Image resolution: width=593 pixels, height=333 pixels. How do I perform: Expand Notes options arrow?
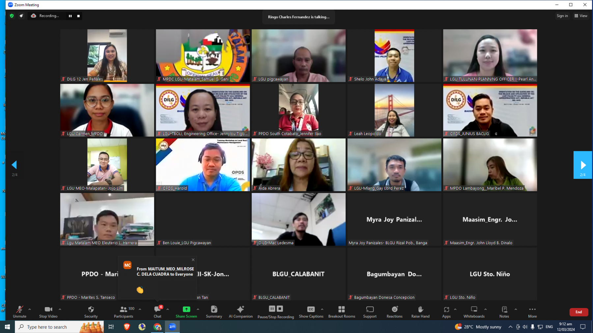pos(516,309)
